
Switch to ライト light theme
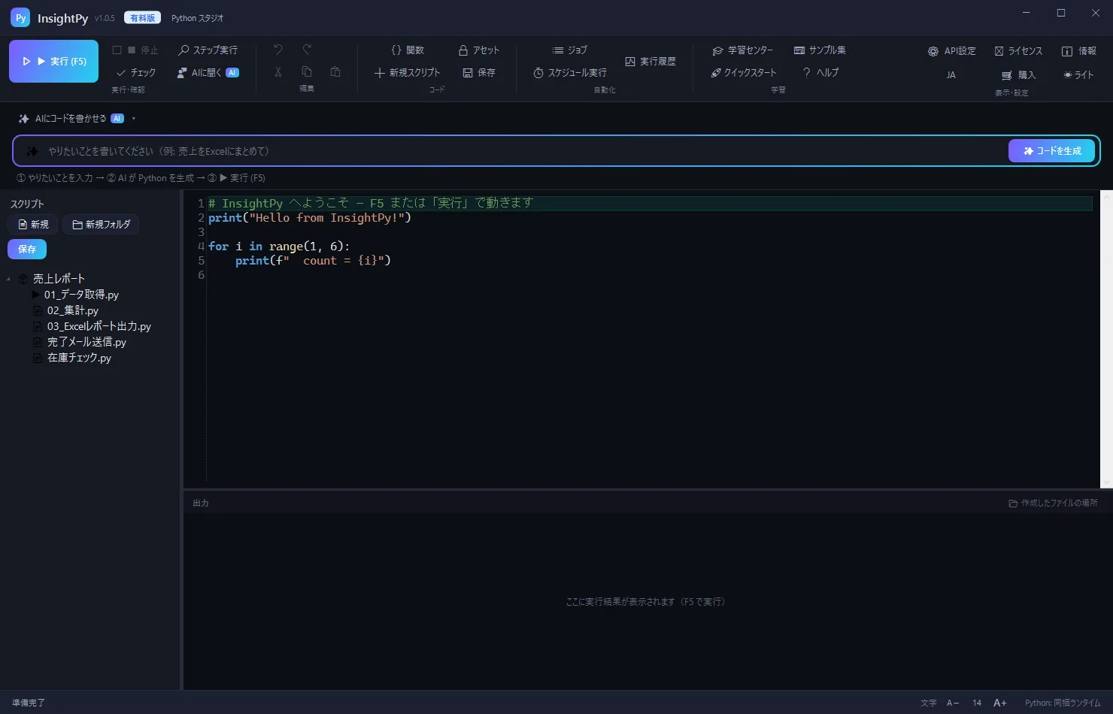(x=1078, y=75)
